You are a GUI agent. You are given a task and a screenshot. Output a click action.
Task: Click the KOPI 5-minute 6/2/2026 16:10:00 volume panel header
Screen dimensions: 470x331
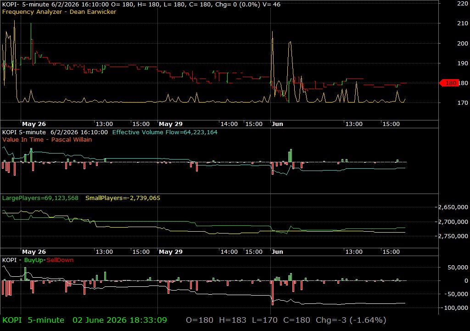click(x=55, y=132)
